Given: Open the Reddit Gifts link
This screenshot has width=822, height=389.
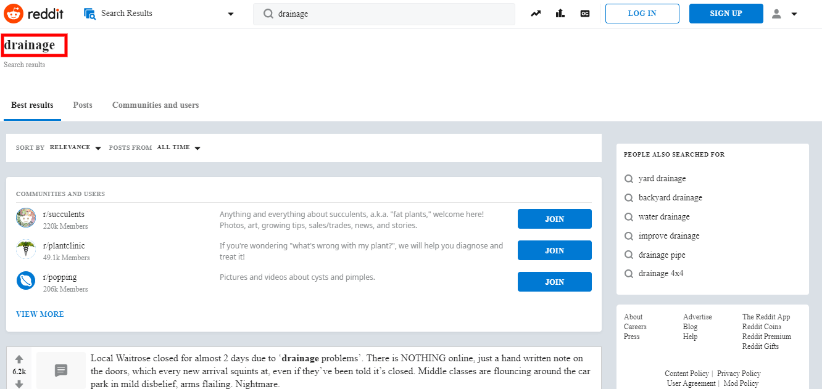Looking at the screenshot, I should 760,346.
